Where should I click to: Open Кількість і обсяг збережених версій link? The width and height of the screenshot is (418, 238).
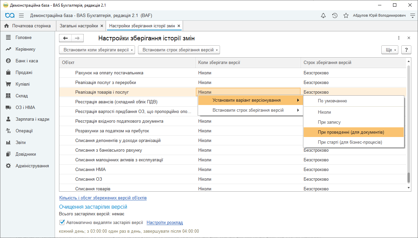coord(103,198)
